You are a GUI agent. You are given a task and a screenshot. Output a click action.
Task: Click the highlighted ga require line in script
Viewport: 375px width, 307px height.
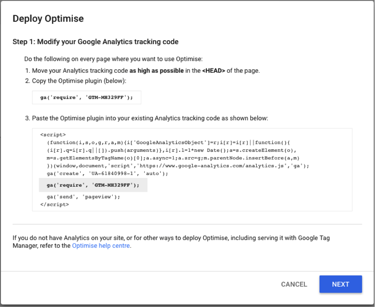[93, 185]
